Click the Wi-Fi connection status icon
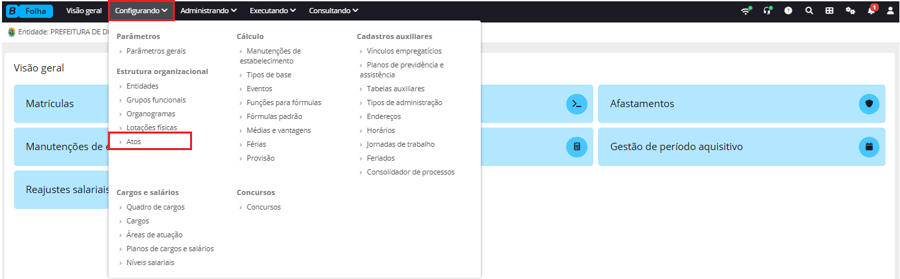Image resolution: width=900 pixels, height=279 pixels. (746, 11)
